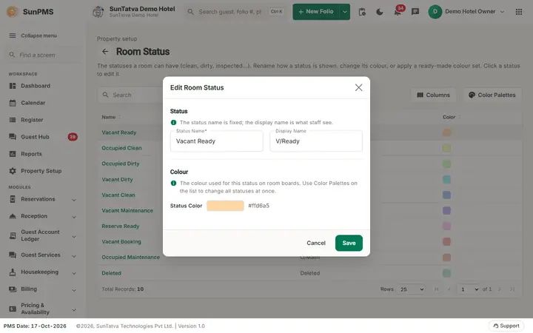Click the Status Name field

[216, 141]
